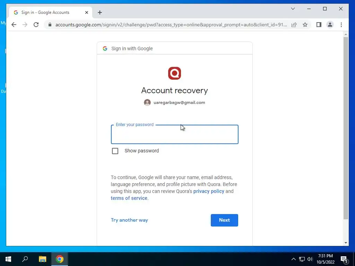Open the taskbar clock and date
The image size is (355, 266).
325,259
